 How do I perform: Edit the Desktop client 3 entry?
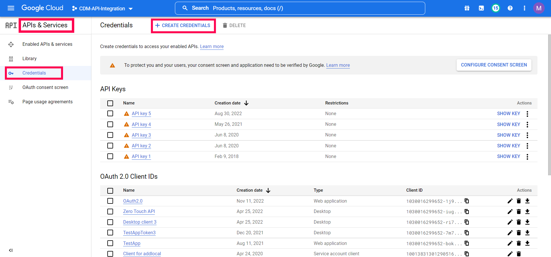pyautogui.click(x=510, y=222)
